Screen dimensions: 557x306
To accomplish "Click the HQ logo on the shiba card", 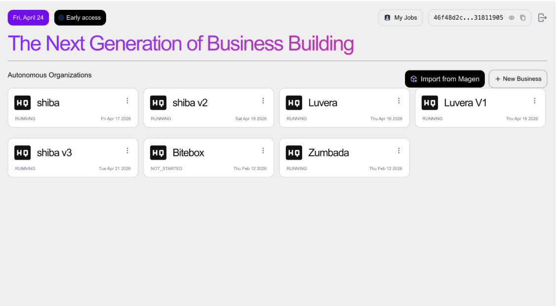I will [x=22, y=103].
